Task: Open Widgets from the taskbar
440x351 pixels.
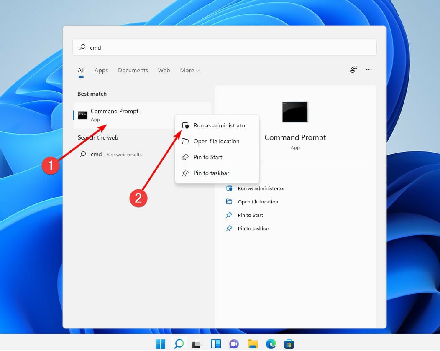Action: [216, 344]
